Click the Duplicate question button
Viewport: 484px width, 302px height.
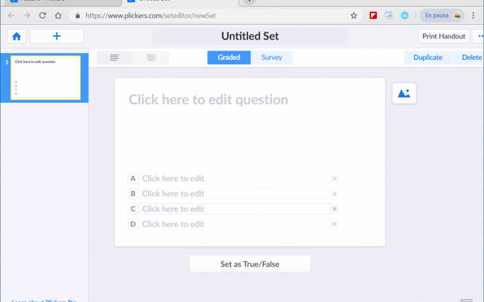[x=428, y=58]
